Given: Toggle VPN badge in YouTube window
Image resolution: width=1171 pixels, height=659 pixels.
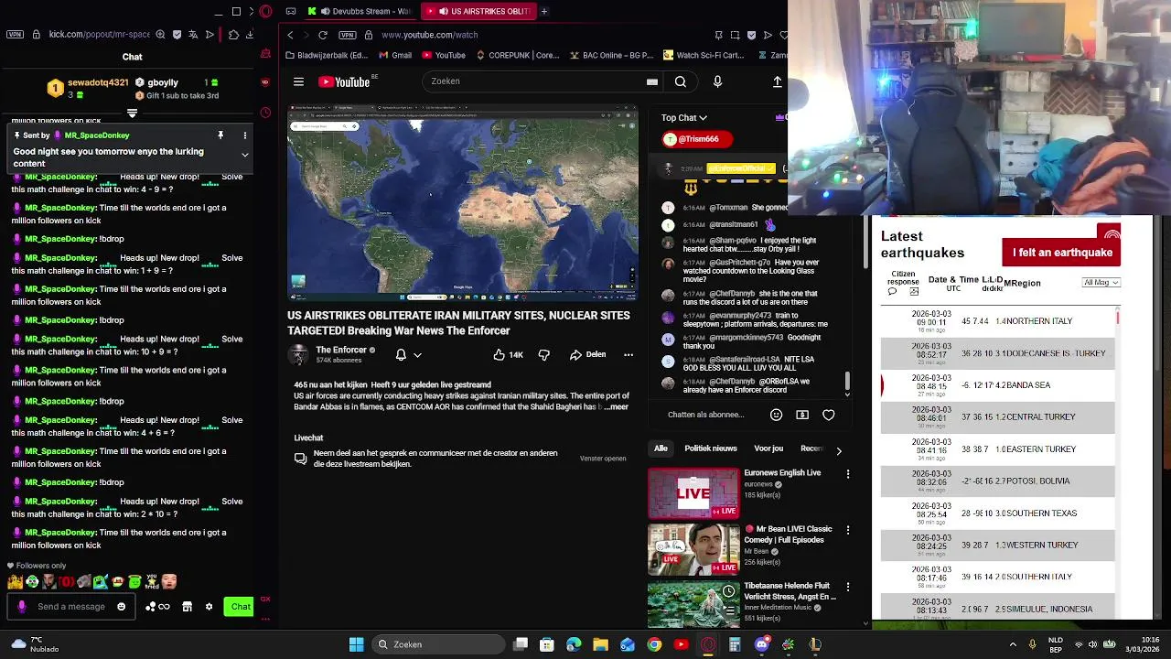Looking at the screenshot, I should pos(346,35).
